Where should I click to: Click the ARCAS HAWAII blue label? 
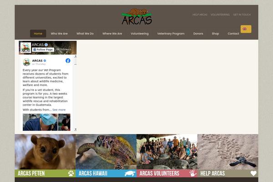coord(106,173)
